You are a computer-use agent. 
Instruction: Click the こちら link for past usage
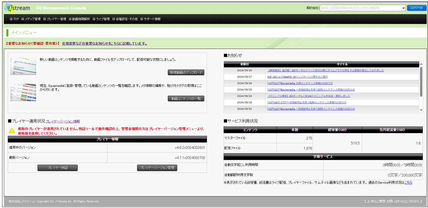click(x=408, y=182)
